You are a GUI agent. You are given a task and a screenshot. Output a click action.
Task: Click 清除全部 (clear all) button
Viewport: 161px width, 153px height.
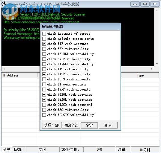pos(71,125)
